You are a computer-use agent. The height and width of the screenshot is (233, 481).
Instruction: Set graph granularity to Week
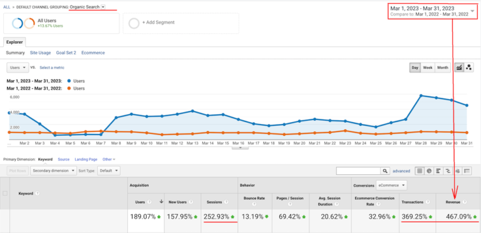pyautogui.click(x=428, y=68)
